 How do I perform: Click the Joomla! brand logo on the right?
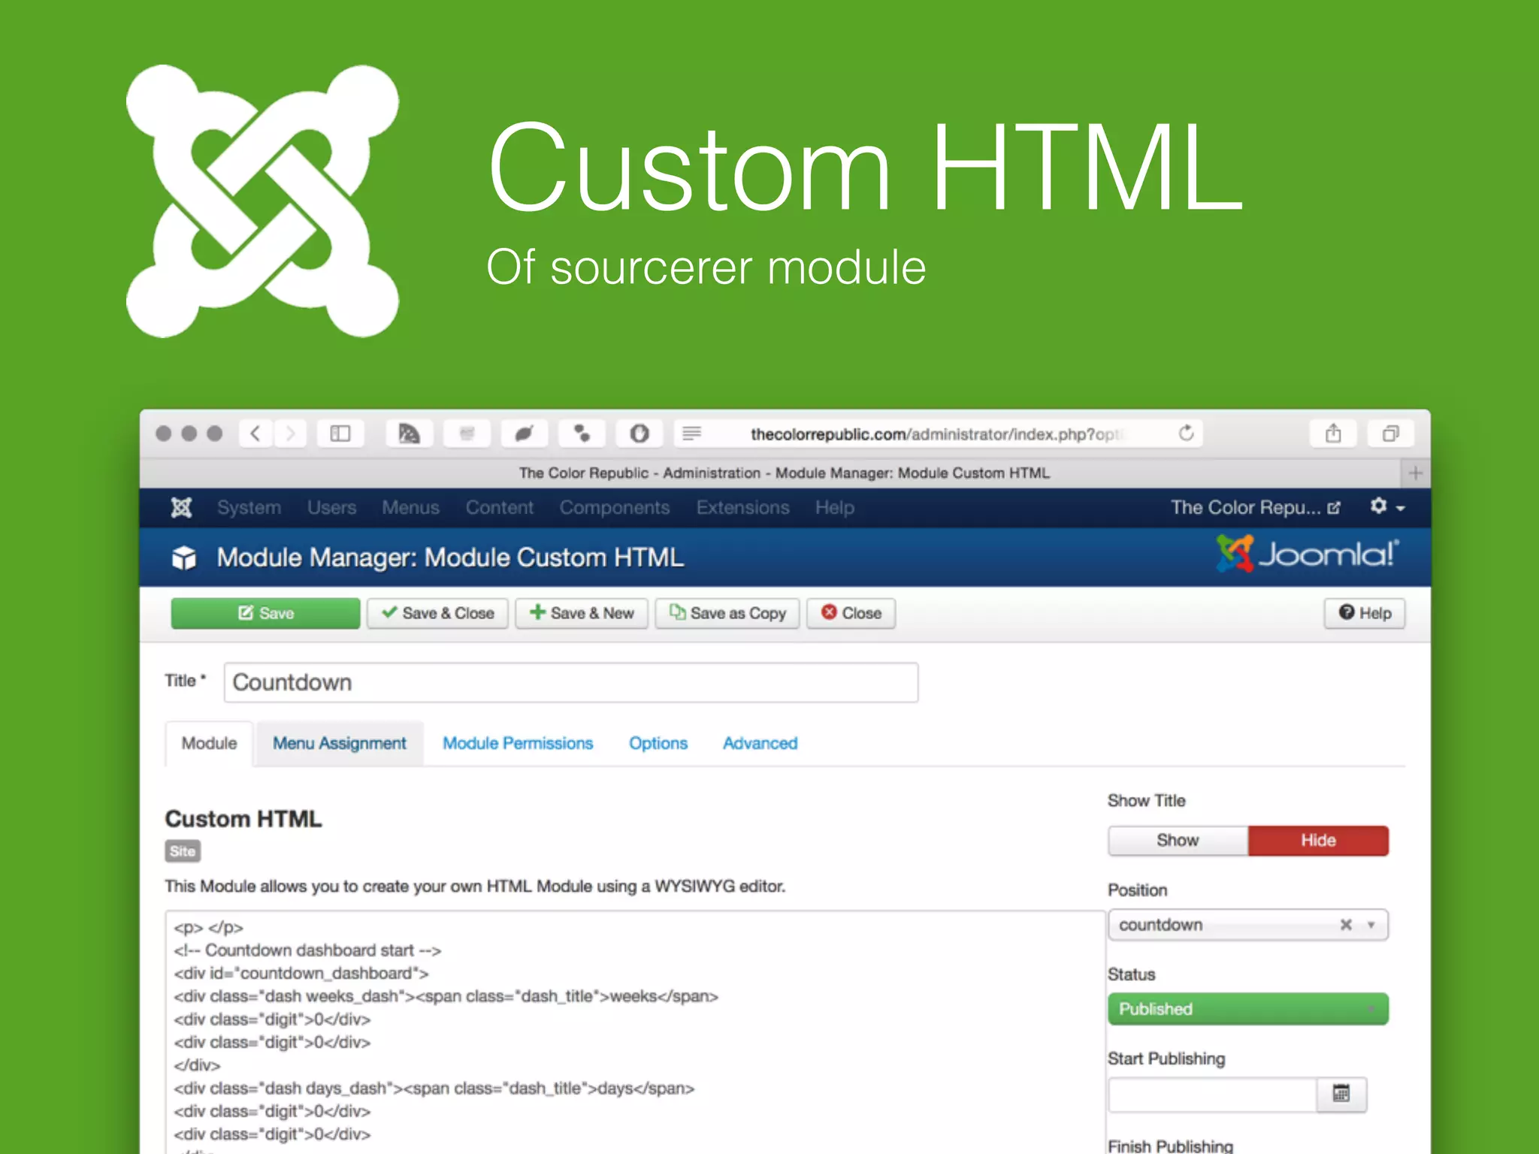[x=1308, y=554]
